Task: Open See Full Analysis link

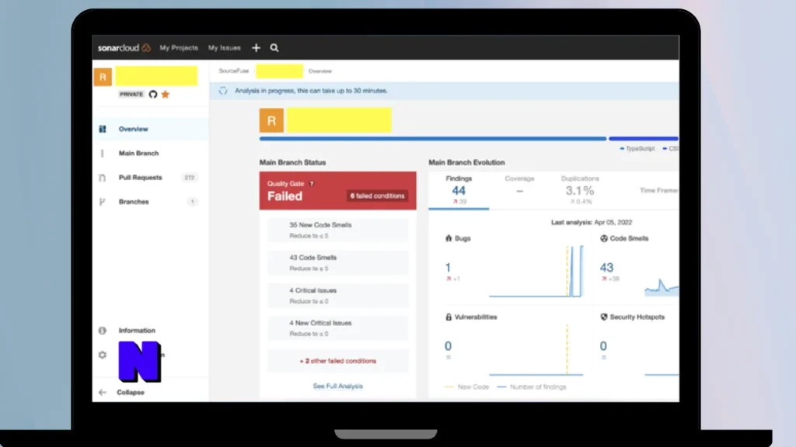Action: click(x=337, y=386)
